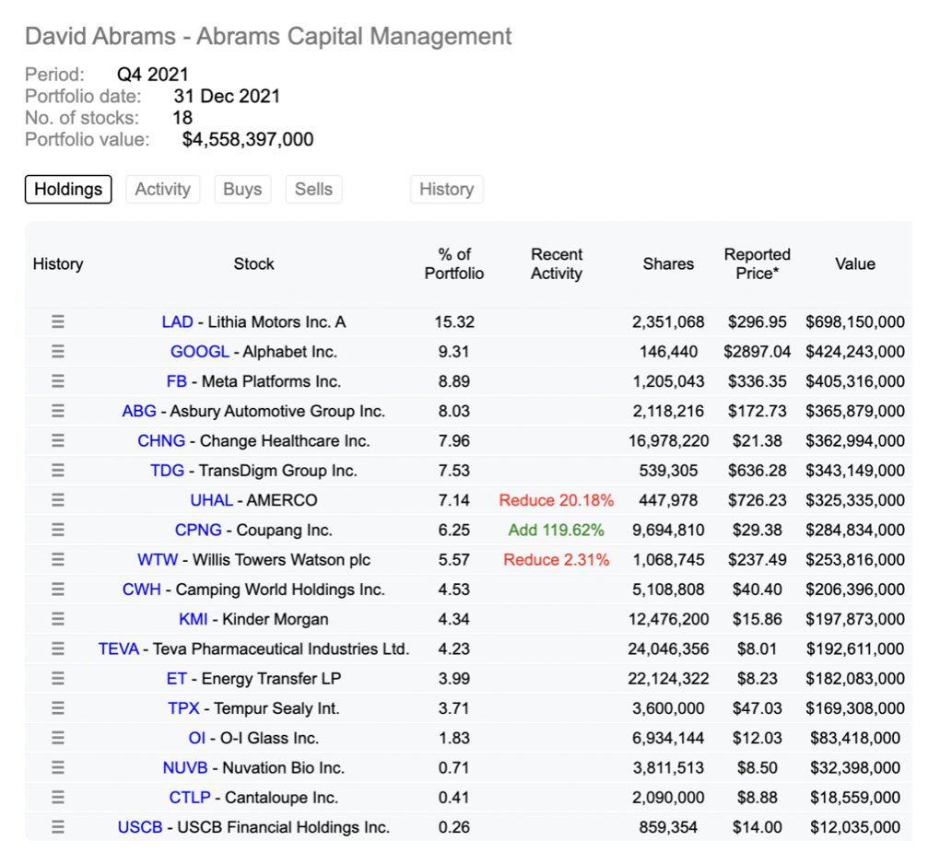The height and width of the screenshot is (864, 940).
Task: Open the TPX ticker link
Action: click(x=183, y=708)
